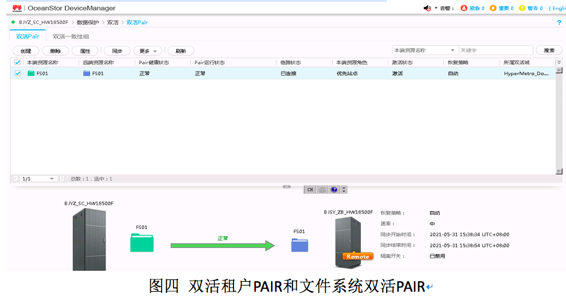Viewport: 566px width, 296px height.
Task: Click the green 正常 sync arrow
Action: (222, 246)
